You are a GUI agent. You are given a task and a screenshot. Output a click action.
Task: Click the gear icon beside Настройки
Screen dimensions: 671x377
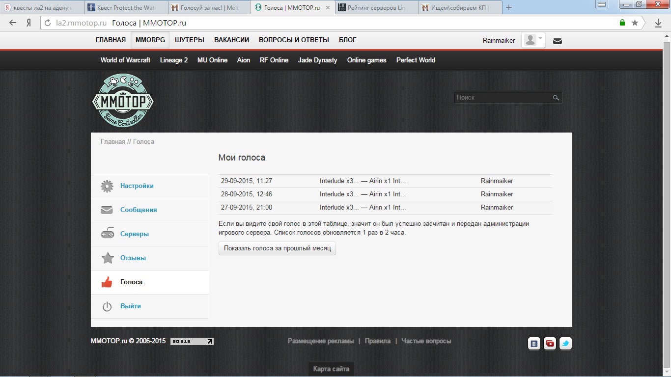point(107,186)
